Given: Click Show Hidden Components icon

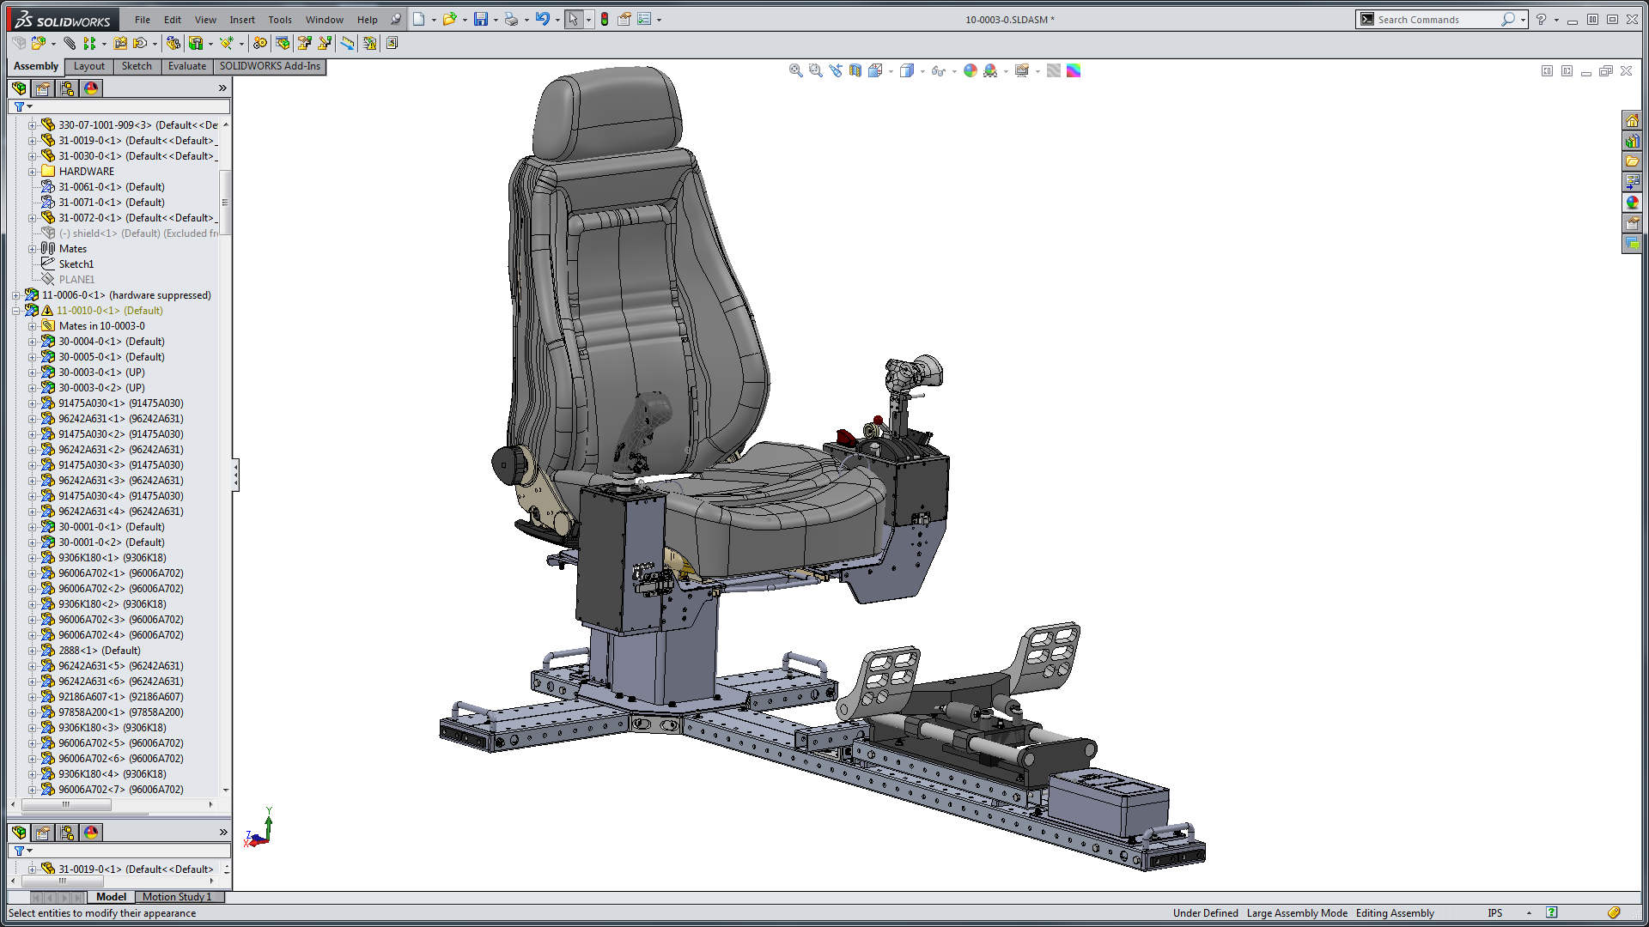Looking at the screenshot, I should pyautogui.click(x=173, y=43).
